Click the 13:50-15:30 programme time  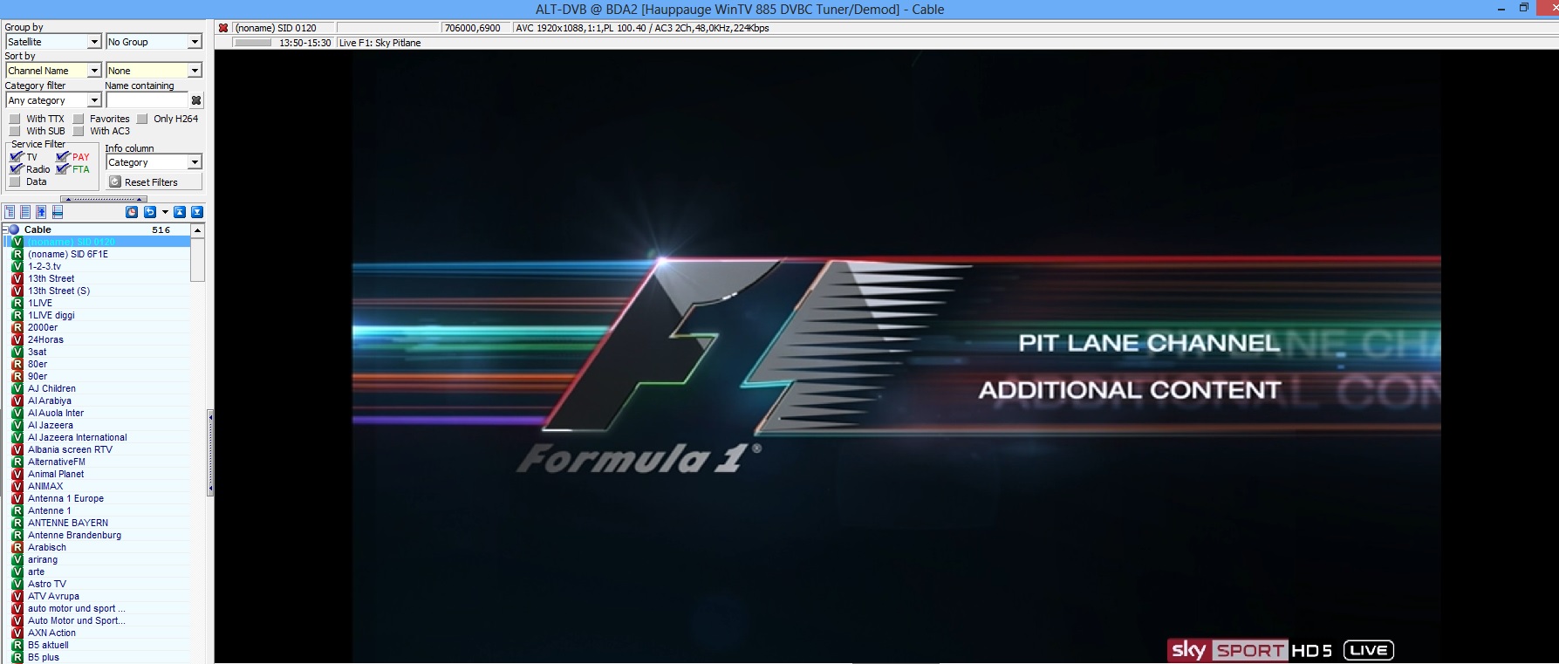click(305, 43)
